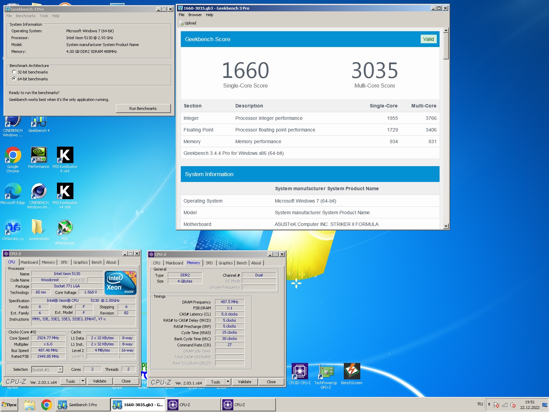Open SPD tab in Memory CPU-Z window
Viewport: 549px width, 412px height.
coord(209,263)
